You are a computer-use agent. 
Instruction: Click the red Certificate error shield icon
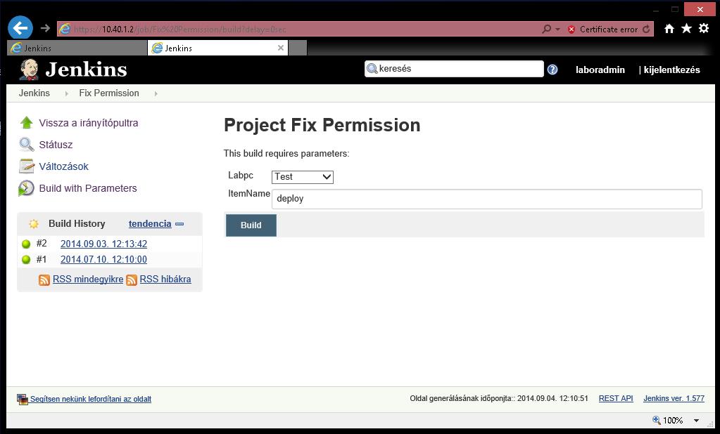click(571, 29)
